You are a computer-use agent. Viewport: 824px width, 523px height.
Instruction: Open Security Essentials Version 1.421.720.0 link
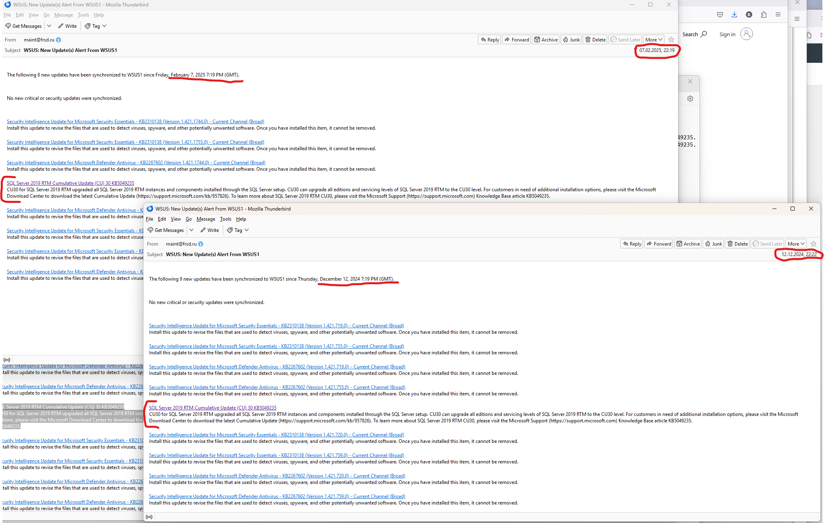276,435
